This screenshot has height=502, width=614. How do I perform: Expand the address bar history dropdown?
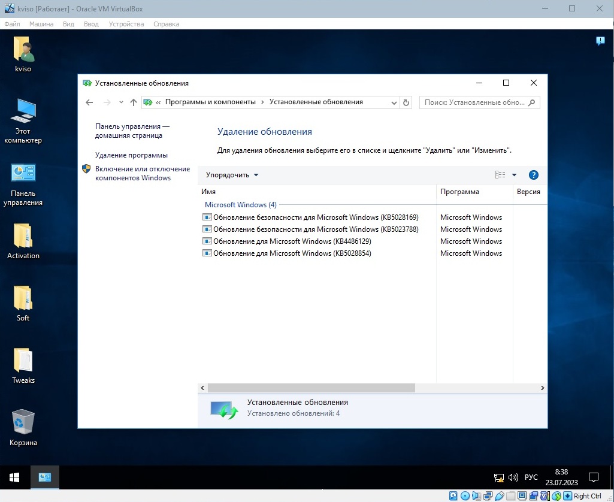(x=394, y=102)
